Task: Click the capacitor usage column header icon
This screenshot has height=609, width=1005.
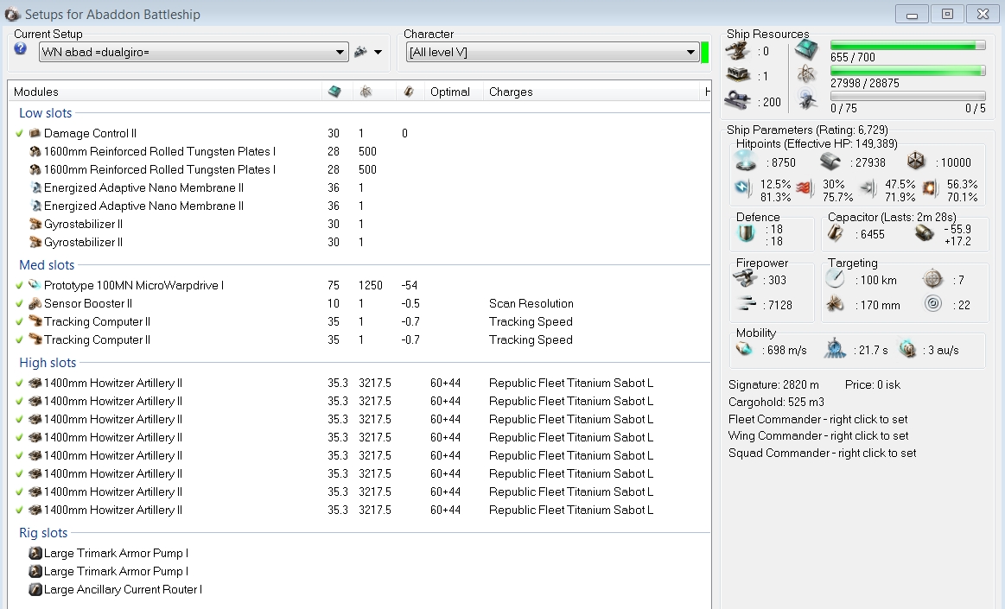Action: (408, 92)
